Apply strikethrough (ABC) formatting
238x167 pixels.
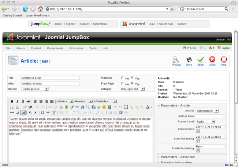pyautogui.click(x=28, y=101)
